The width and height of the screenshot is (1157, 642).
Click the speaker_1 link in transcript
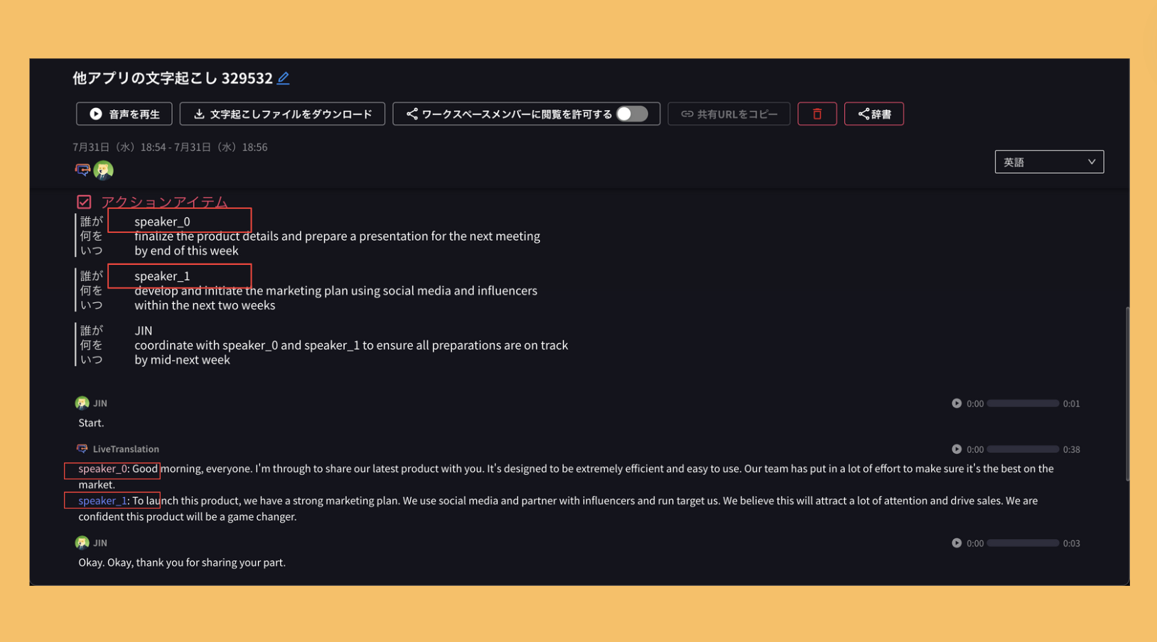coord(102,501)
